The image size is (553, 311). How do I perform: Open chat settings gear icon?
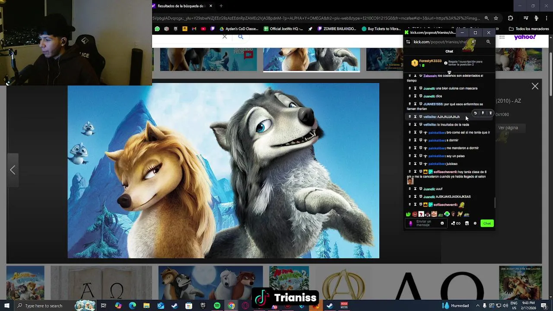tap(475, 223)
